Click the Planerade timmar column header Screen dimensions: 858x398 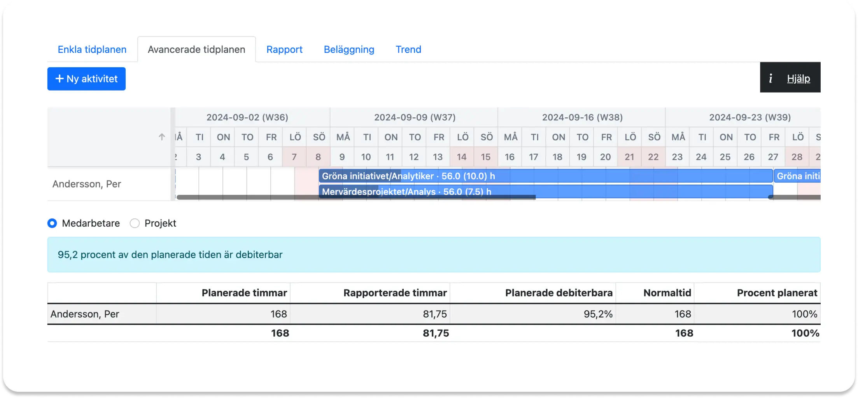[244, 293]
